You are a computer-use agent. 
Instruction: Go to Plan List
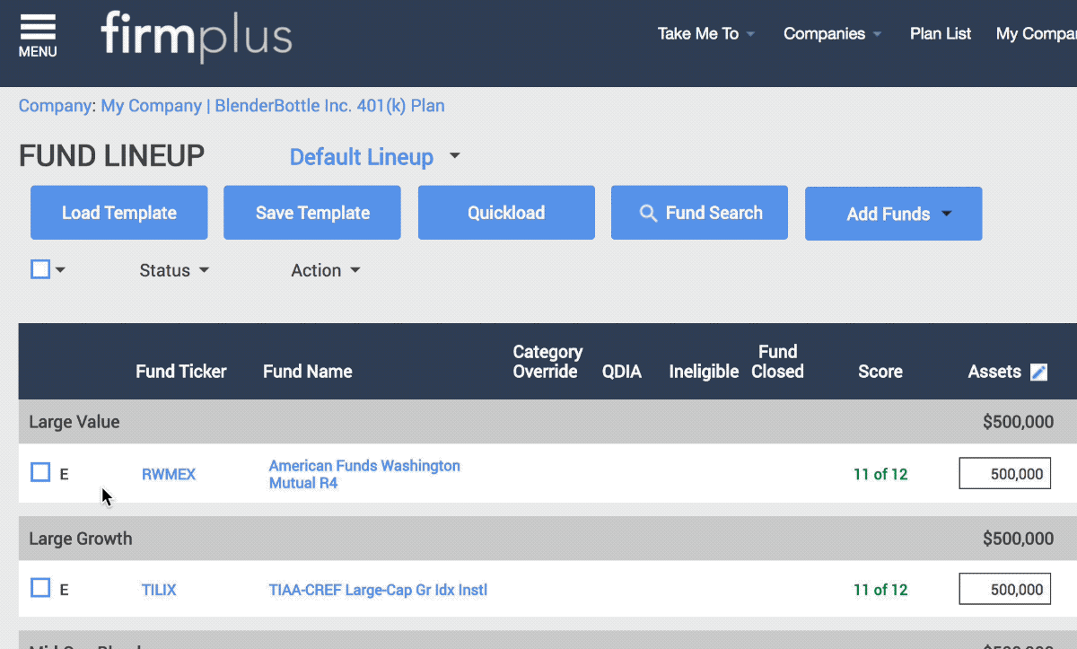pyautogui.click(x=941, y=34)
